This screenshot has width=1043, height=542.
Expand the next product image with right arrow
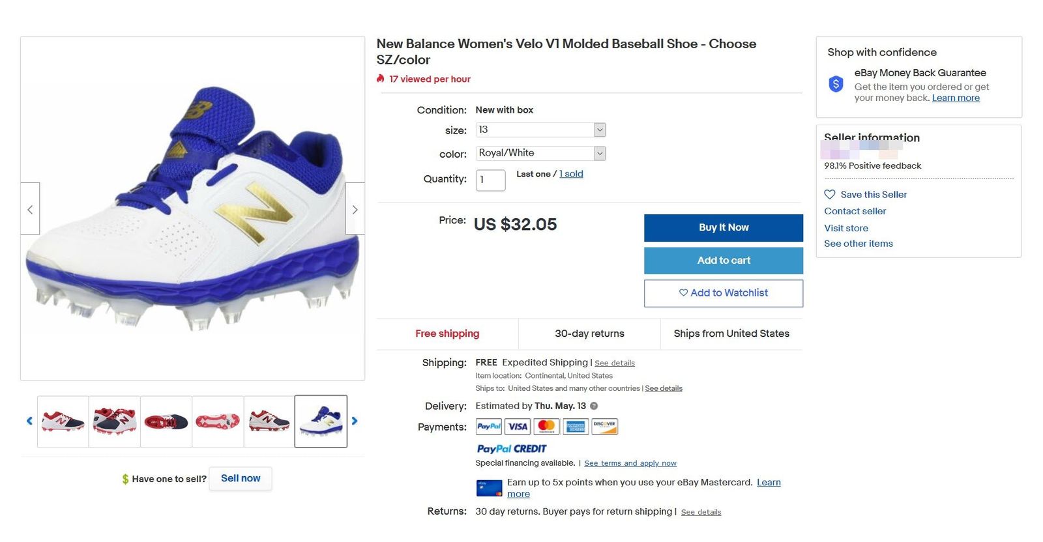(x=355, y=209)
